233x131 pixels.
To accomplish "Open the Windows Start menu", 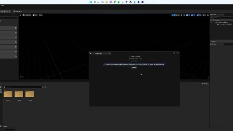I will point(91,2).
